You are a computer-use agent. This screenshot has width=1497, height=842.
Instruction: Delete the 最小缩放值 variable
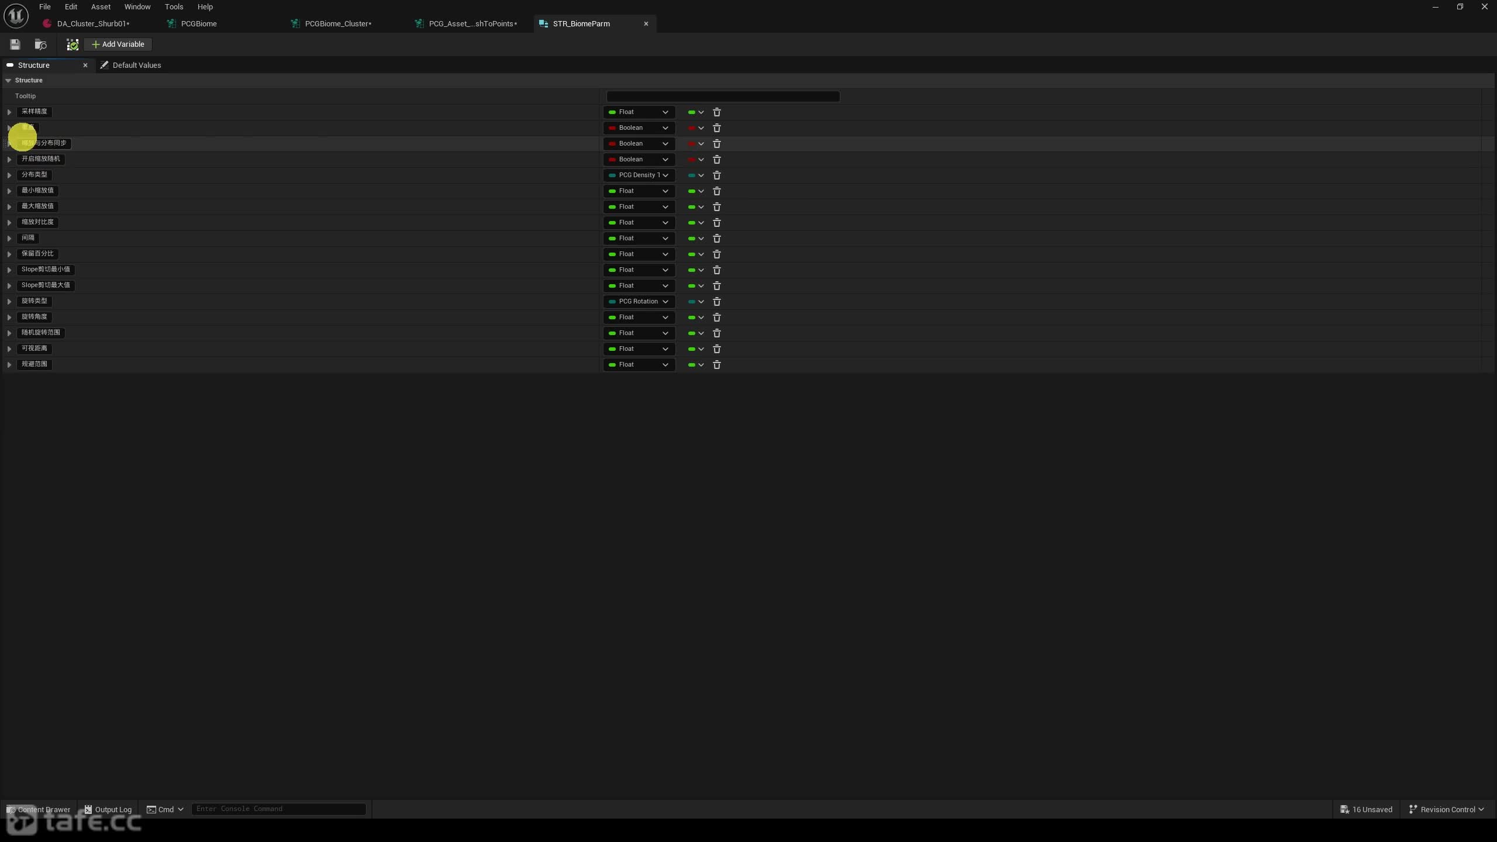click(717, 191)
